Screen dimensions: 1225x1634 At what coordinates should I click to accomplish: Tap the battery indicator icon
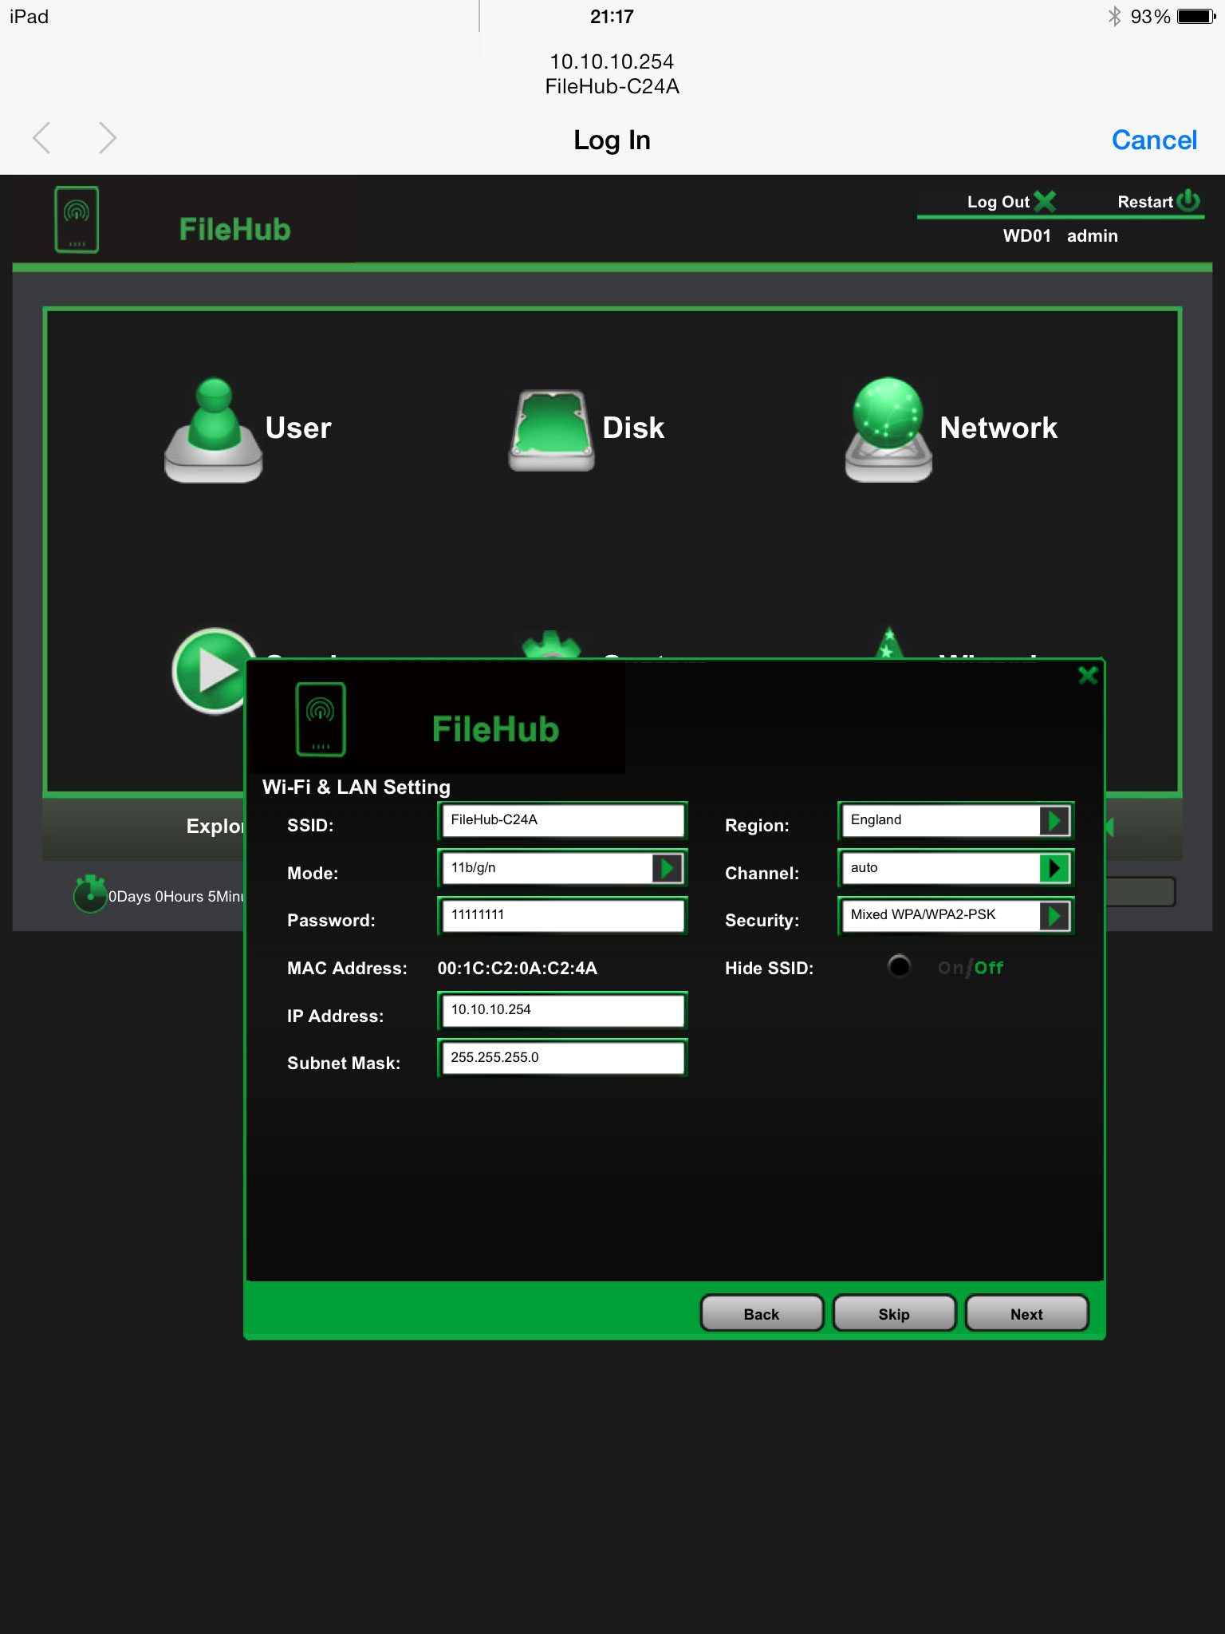pyautogui.click(x=1196, y=16)
